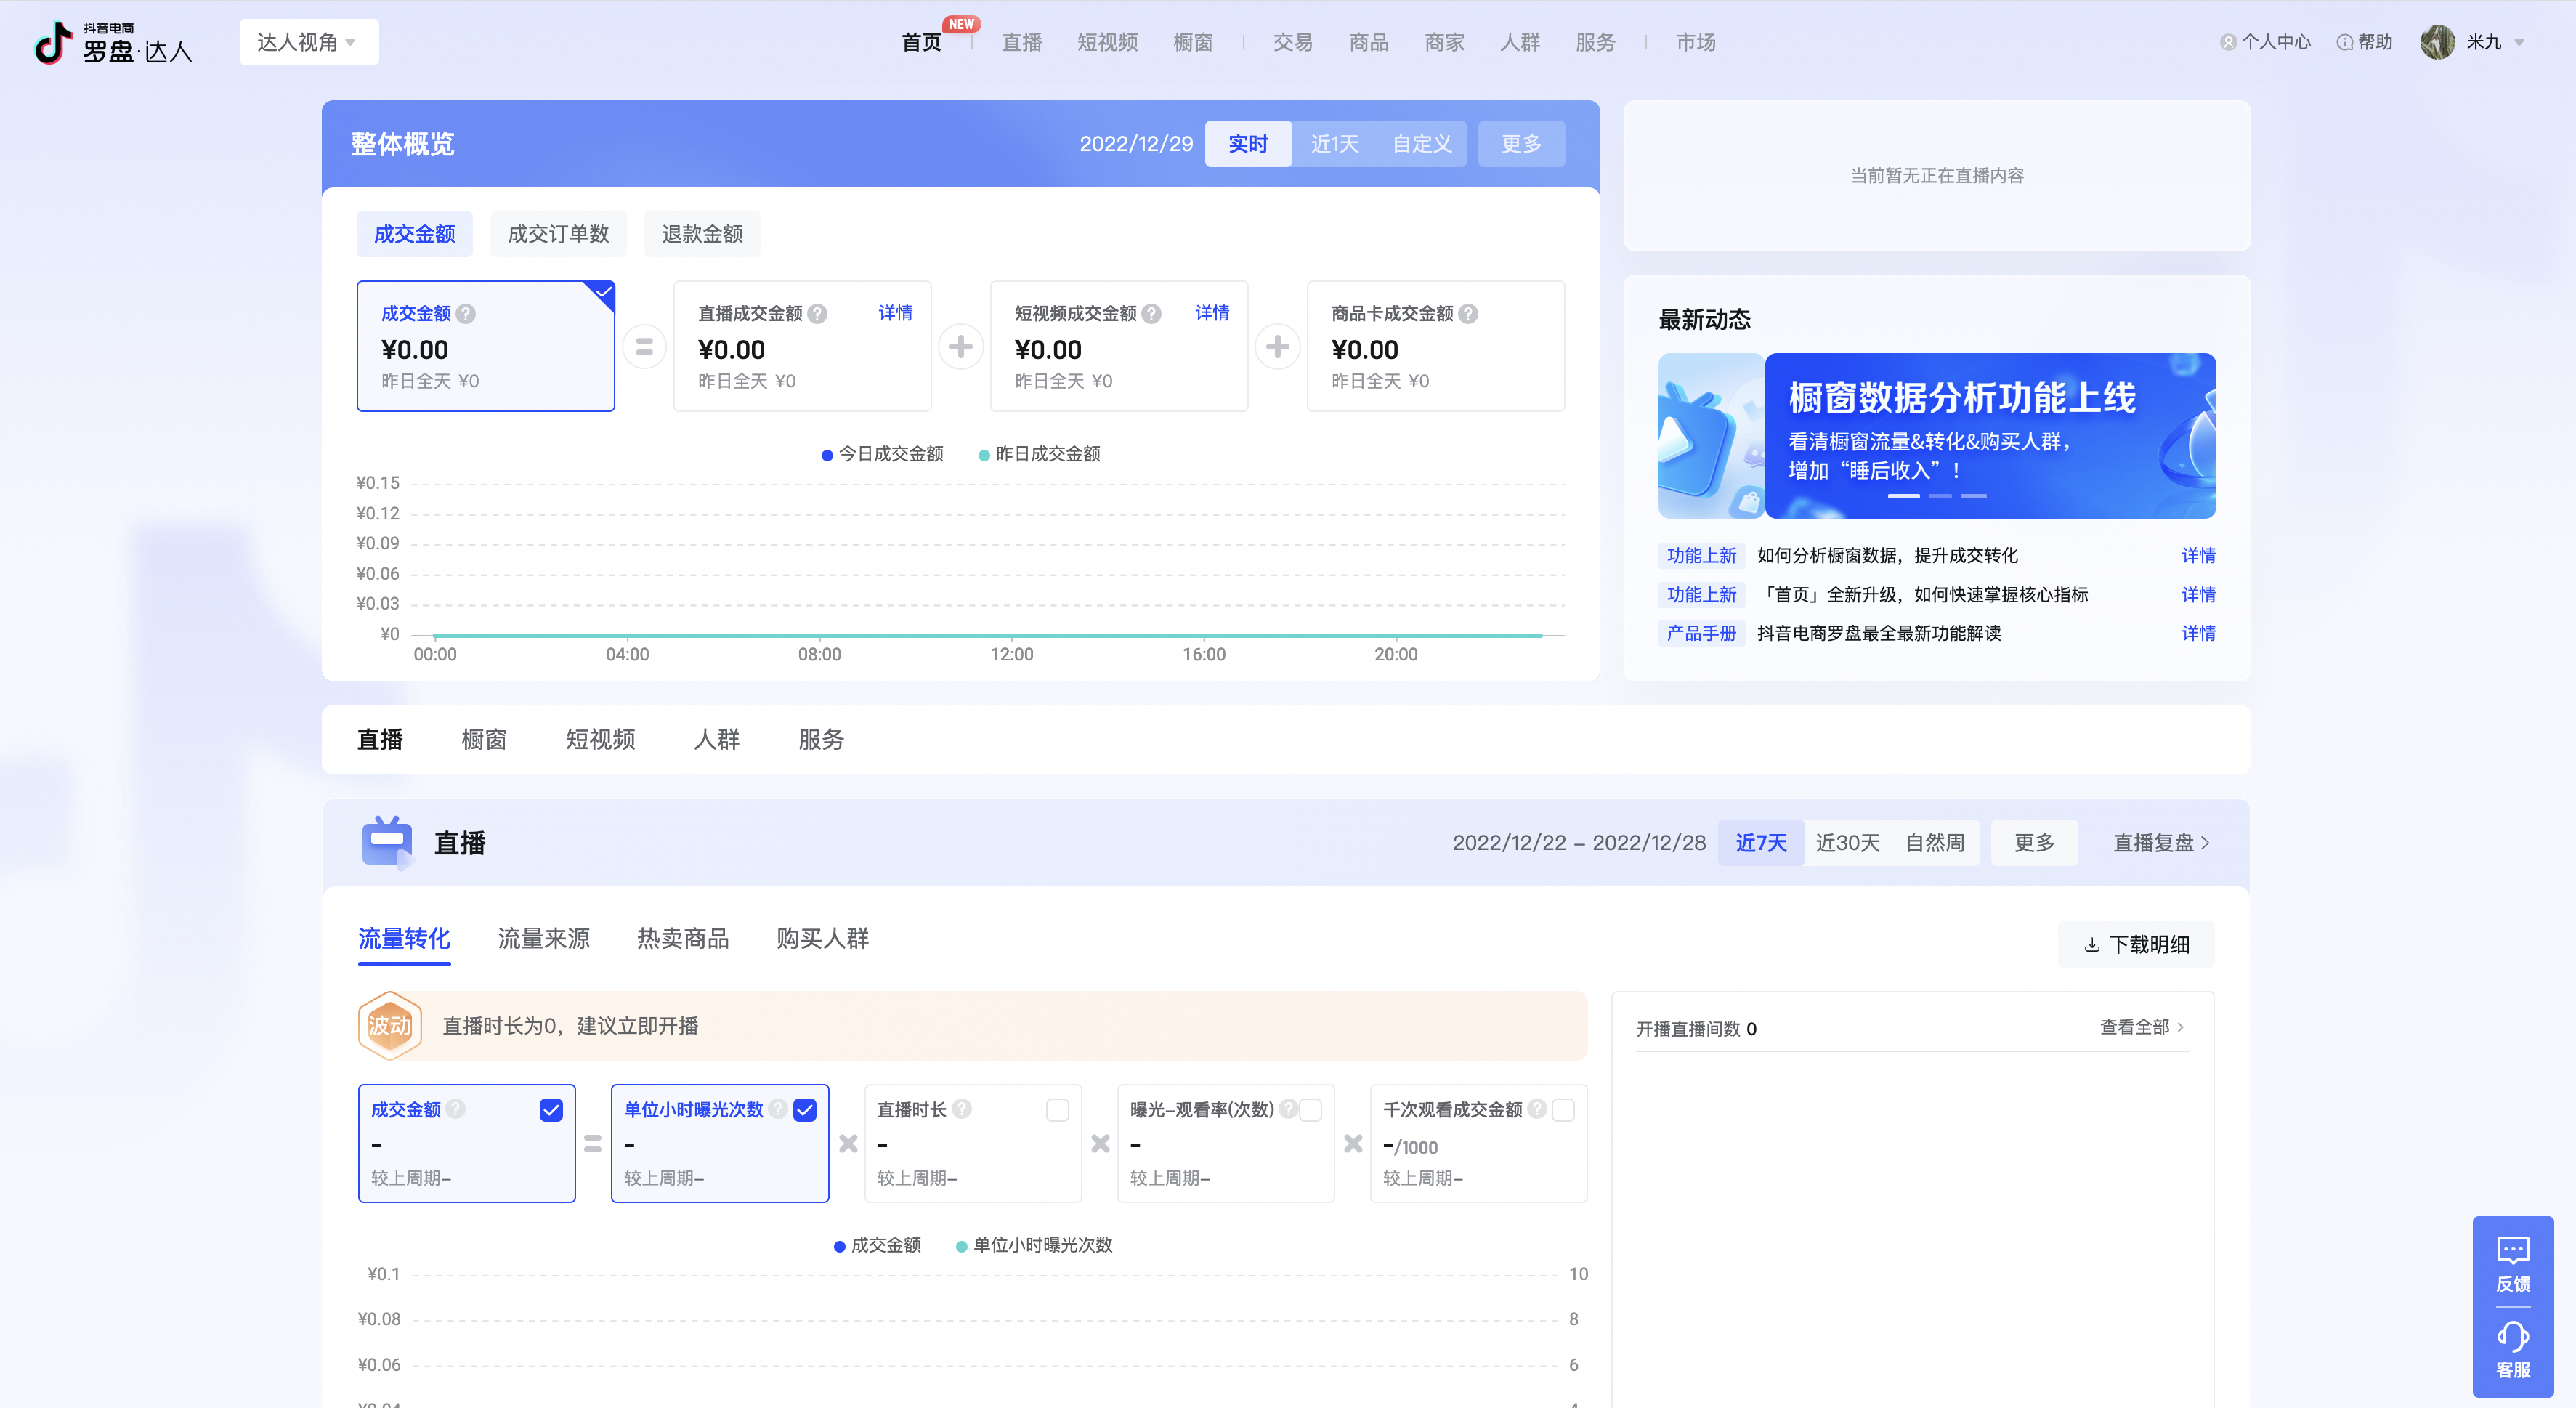Image resolution: width=2576 pixels, height=1408 pixels.
Task: Select the second banner carousel indicator
Action: coord(1939,496)
